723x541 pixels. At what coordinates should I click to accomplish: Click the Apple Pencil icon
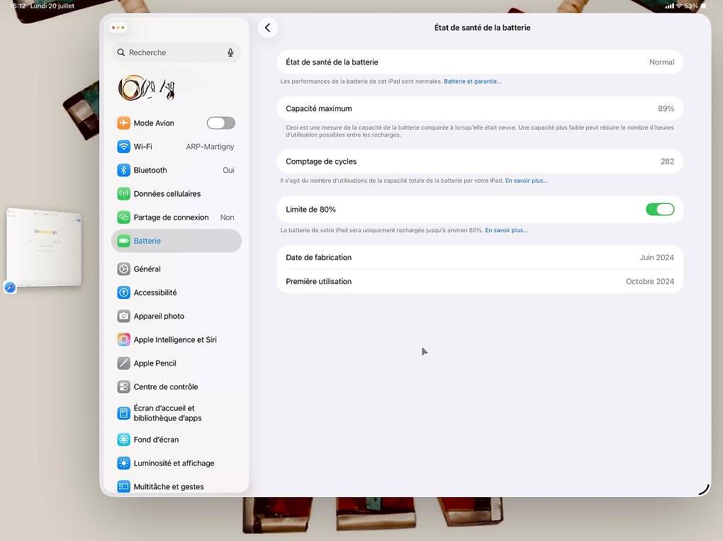[123, 363]
